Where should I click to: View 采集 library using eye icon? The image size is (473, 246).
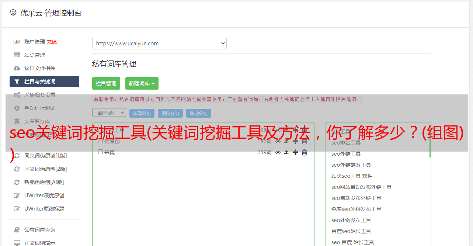click(x=278, y=152)
